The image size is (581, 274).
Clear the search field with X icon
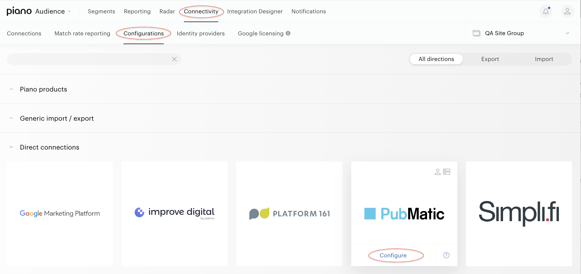click(174, 59)
